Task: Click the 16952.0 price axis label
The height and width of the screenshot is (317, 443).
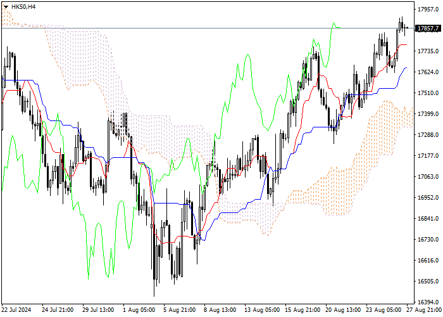Action: [x=428, y=198]
